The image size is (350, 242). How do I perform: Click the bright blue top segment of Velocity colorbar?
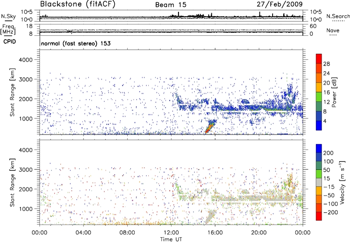pyautogui.click(x=319, y=149)
